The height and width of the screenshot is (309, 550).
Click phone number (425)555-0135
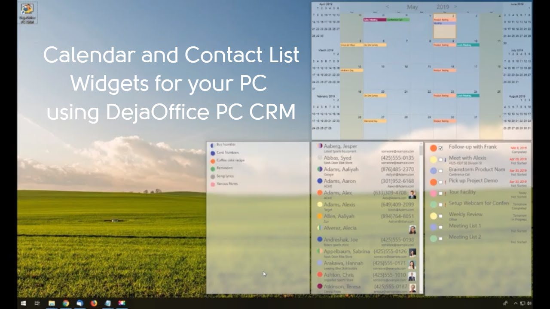[x=397, y=158]
